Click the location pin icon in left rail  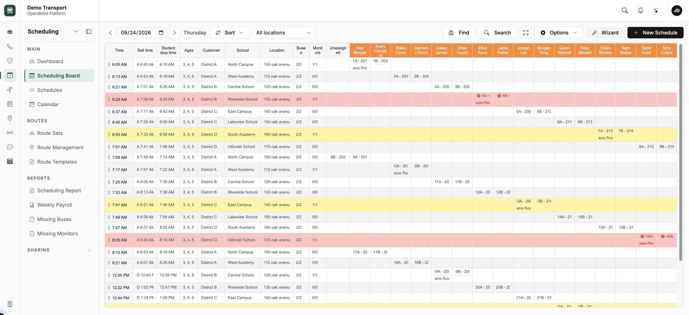(10, 118)
